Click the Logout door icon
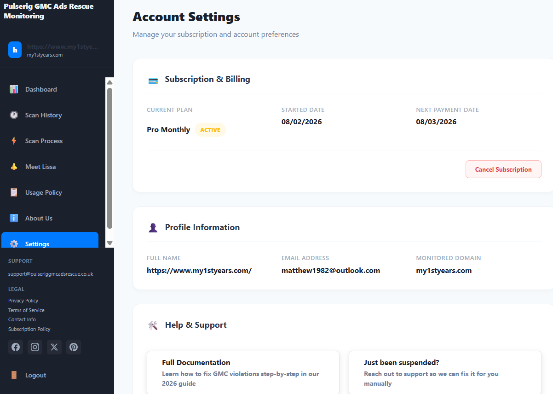This screenshot has width=553, height=394. 14,375
